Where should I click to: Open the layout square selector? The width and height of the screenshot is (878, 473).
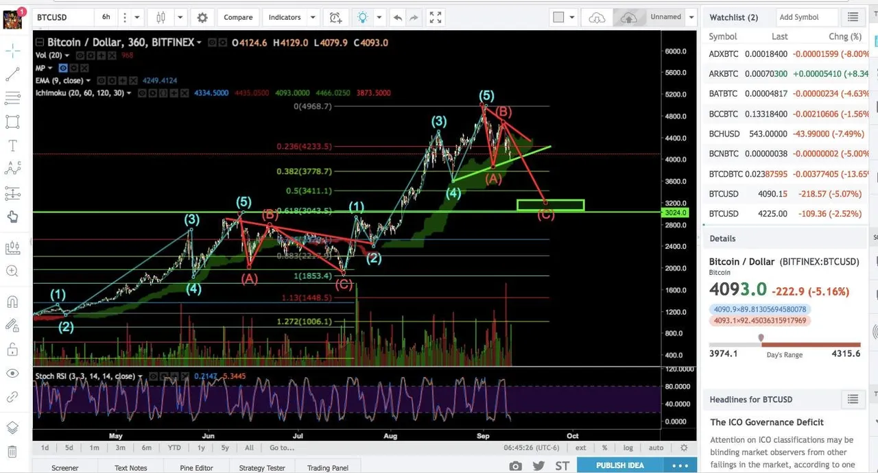(x=558, y=17)
